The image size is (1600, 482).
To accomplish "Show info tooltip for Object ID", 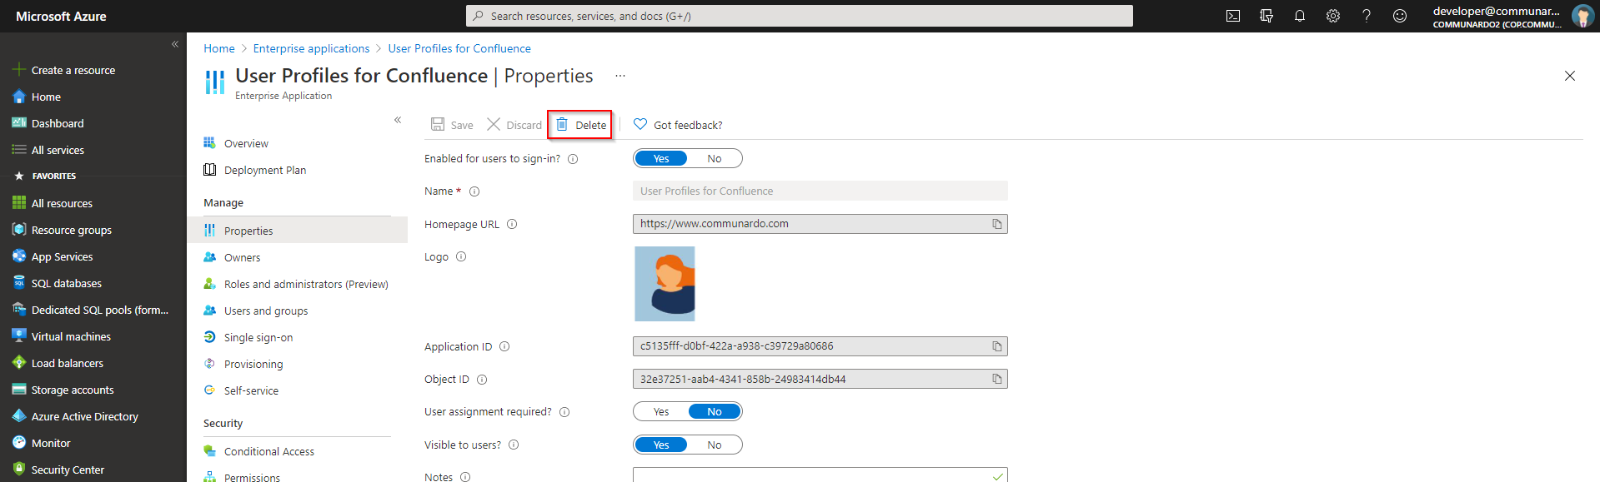I will 482,380.
